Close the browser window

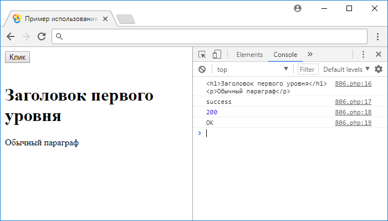375,8
